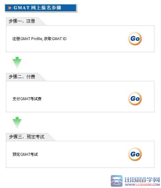The image size is (161, 188).
Task: Click the text 注册GMAT Profile, 获取GMAT ID
Action: click(39, 39)
